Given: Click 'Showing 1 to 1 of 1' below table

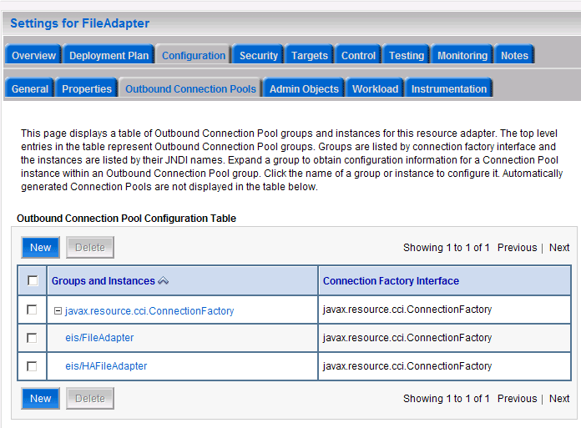Looking at the screenshot, I should pos(446,398).
